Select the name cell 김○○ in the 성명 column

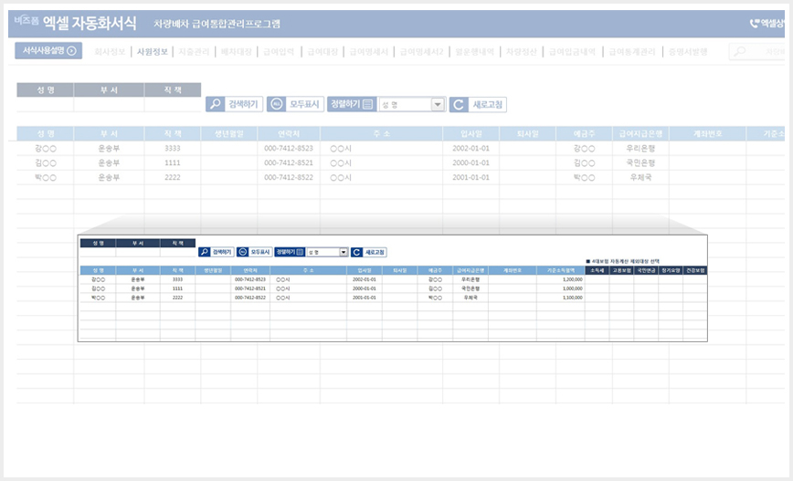pos(46,162)
